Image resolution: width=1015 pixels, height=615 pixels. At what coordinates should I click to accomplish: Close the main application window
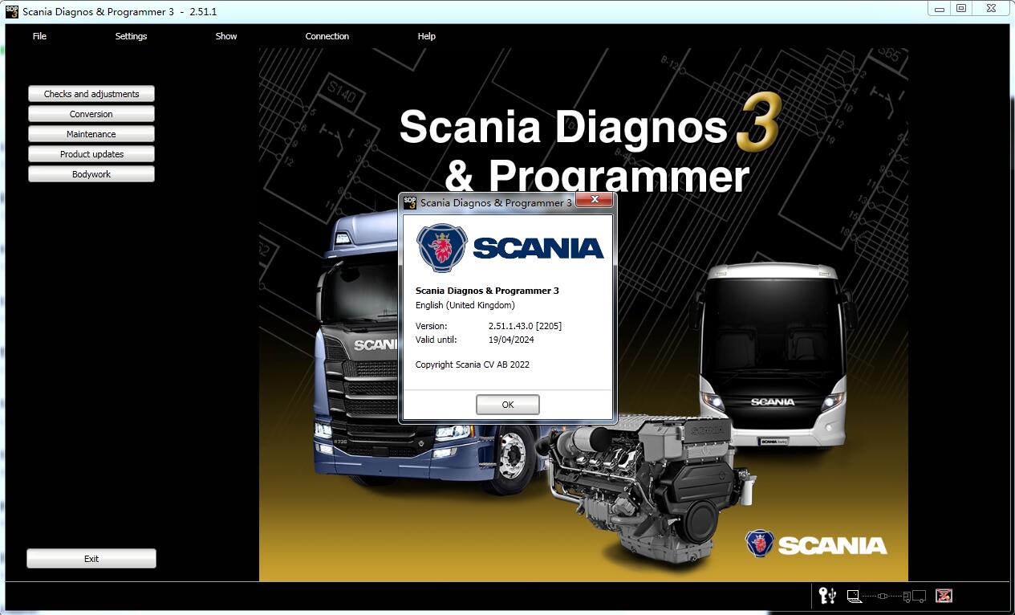(991, 8)
